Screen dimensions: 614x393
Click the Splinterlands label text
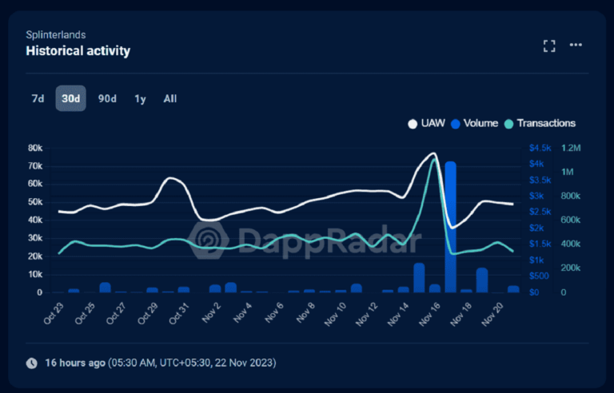click(56, 35)
